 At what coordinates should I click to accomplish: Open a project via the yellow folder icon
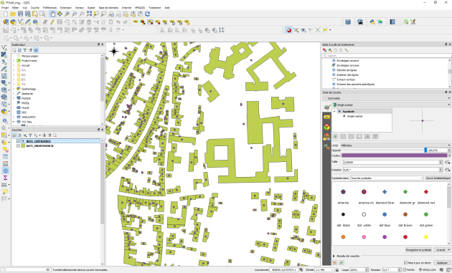pyautogui.click(x=13, y=14)
